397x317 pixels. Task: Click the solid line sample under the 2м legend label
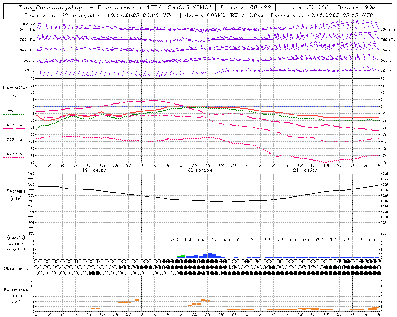click(x=14, y=100)
